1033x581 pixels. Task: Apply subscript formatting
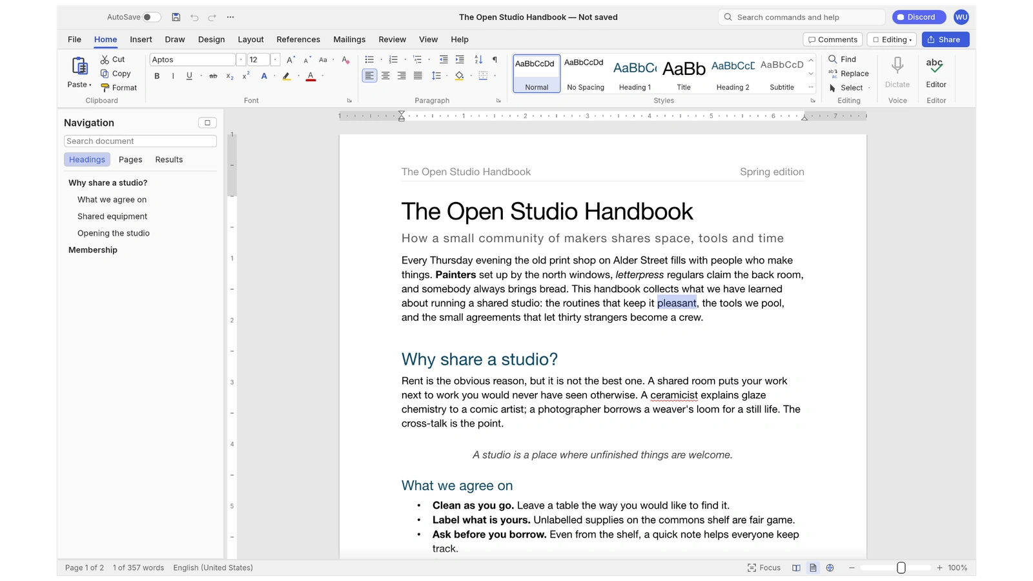tap(230, 76)
